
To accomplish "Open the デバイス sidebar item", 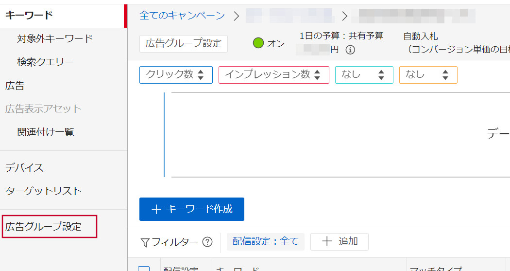I will coord(24,167).
